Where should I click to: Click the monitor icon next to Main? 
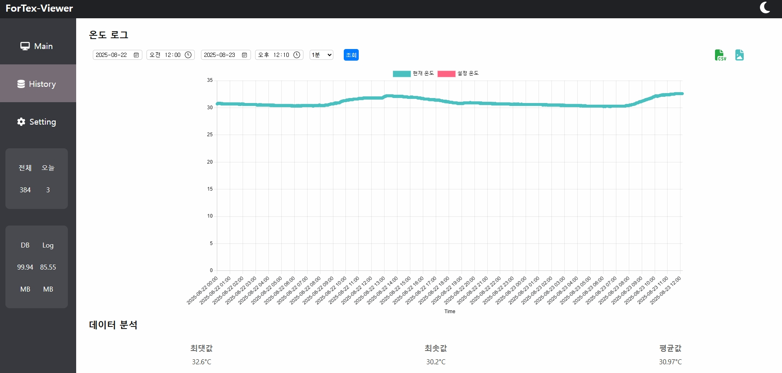25,46
